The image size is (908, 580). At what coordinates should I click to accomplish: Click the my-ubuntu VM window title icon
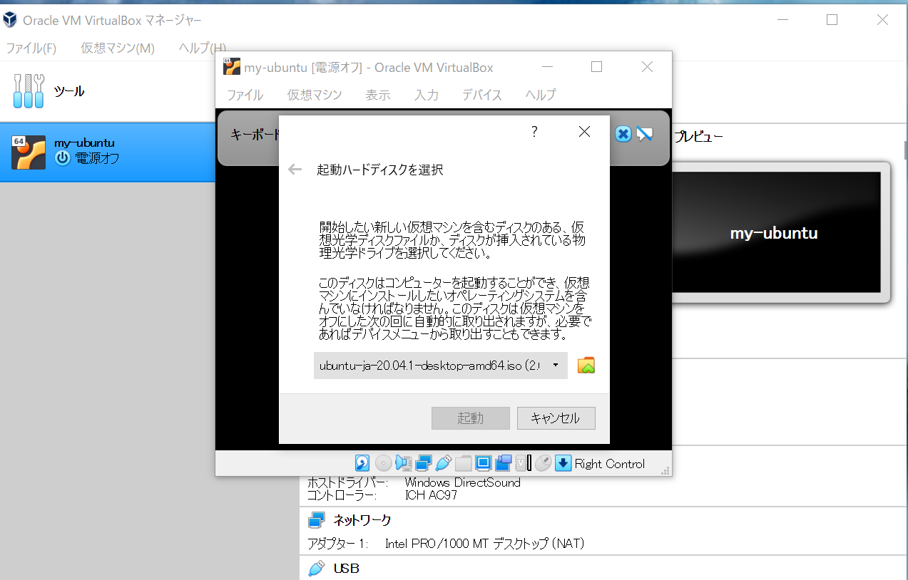pyautogui.click(x=231, y=66)
